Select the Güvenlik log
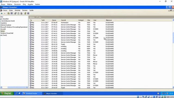 tap(3, 29)
